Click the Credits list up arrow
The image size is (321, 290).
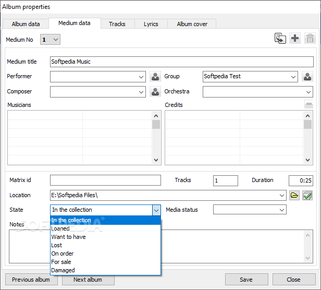(x=307, y=116)
